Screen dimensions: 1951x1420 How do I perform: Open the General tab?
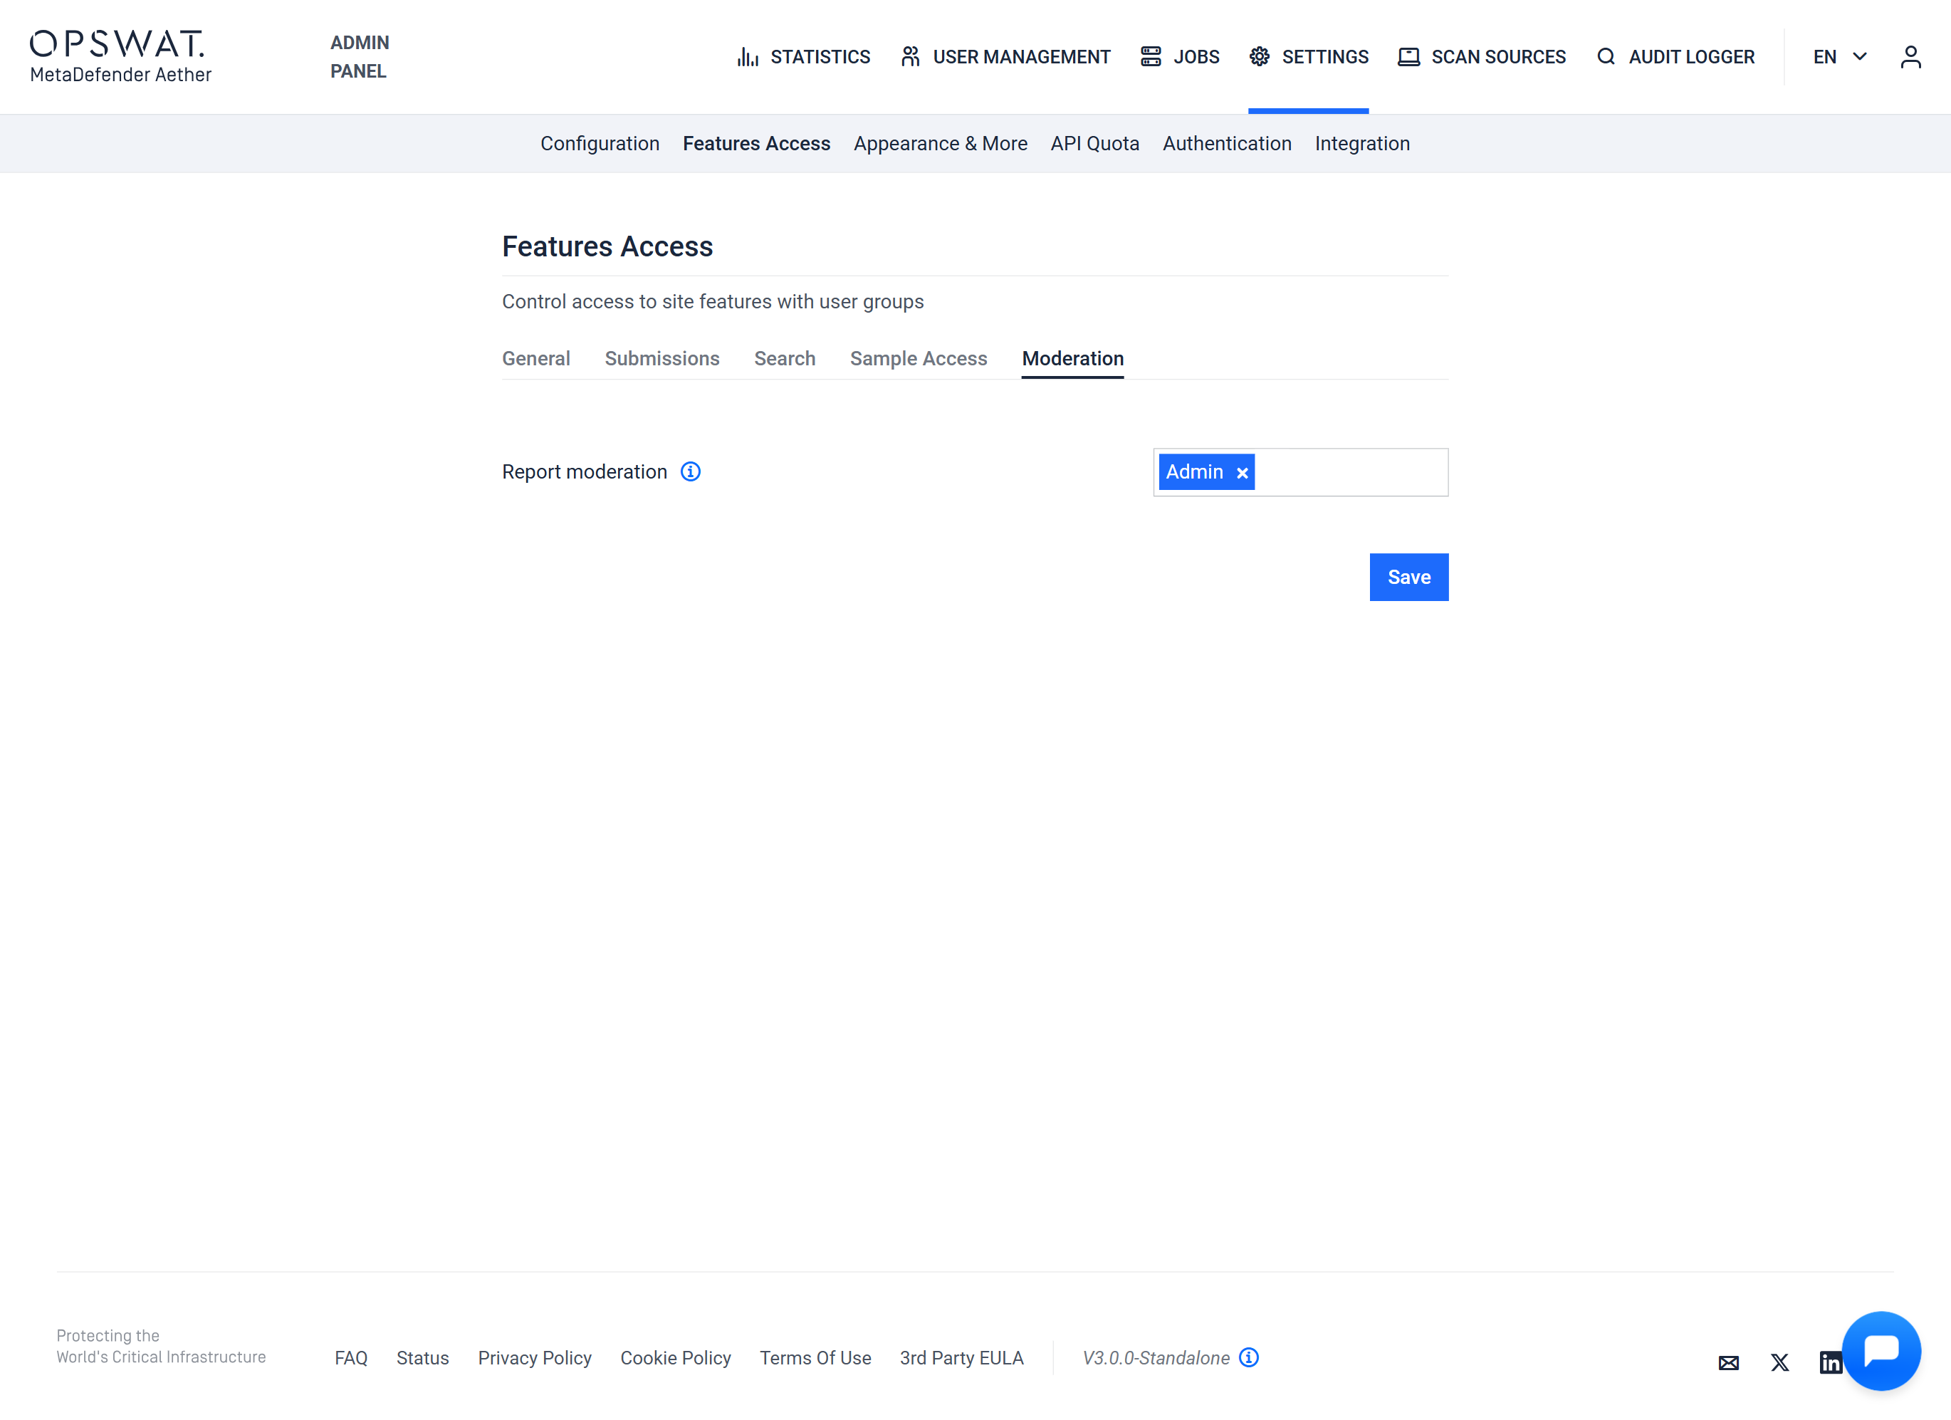tap(535, 359)
